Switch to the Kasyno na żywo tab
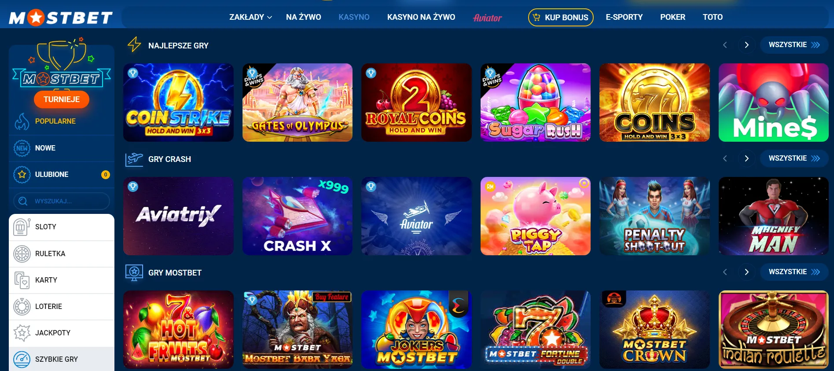This screenshot has width=834, height=371. coord(421,17)
